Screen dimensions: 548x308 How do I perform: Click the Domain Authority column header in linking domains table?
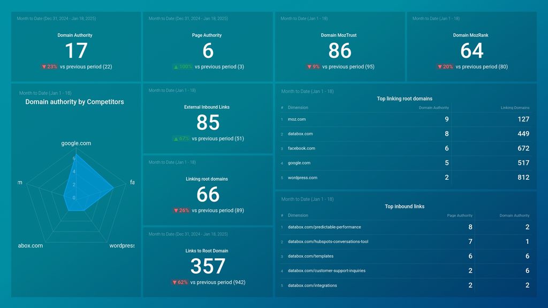pos(433,107)
